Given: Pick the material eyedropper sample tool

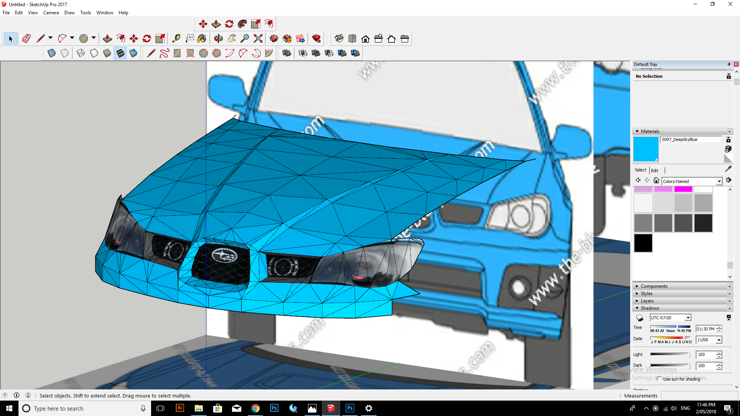Looking at the screenshot, I should 728,169.
